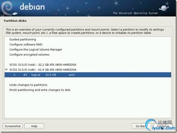Select the #5 logical 42.9 GB ext4 partition
The height and width of the screenshot is (133, 177).
[x=88, y=75]
